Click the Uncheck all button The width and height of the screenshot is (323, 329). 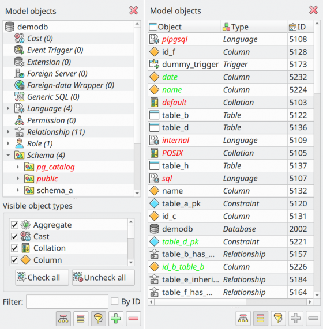(103, 278)
